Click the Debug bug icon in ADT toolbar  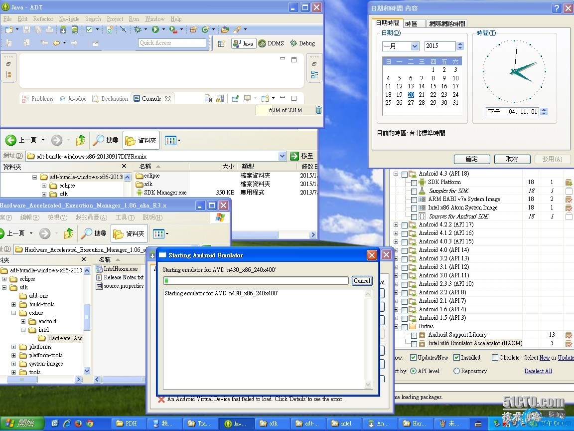(138, 30)
